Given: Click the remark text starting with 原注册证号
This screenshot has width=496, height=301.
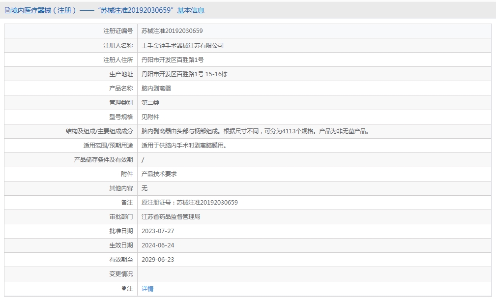Looking at the screenshot, I should pyautogui.click(x=190, y=203).
